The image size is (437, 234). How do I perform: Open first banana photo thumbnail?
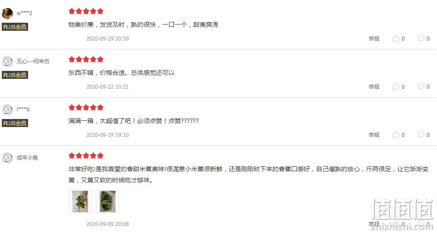pos(80,201)
